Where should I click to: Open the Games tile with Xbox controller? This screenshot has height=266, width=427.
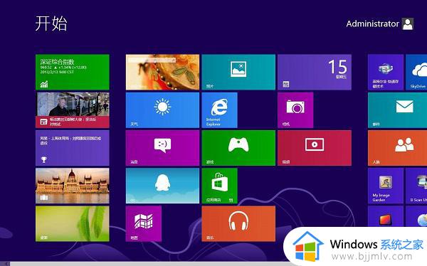[238, 148]
